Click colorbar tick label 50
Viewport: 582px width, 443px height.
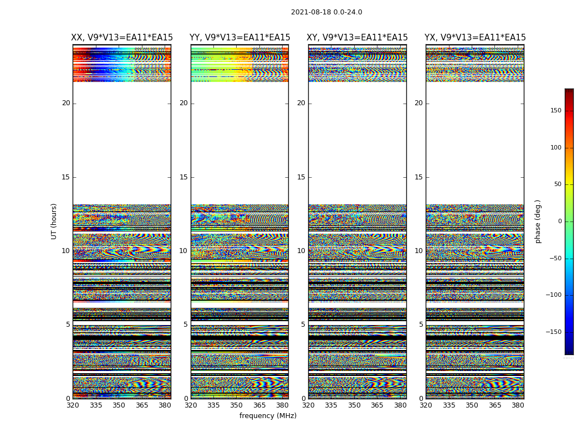558,184
